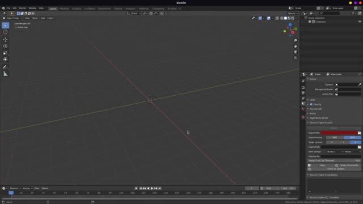
Task: Click the play animation button
Action: (x=152, y=188)
